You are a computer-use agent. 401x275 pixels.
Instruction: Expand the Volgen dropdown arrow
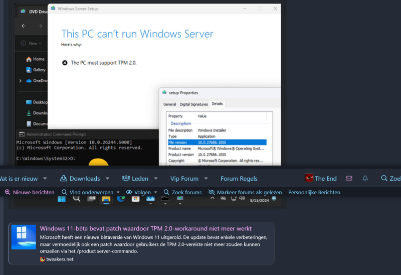click(155, 192)
